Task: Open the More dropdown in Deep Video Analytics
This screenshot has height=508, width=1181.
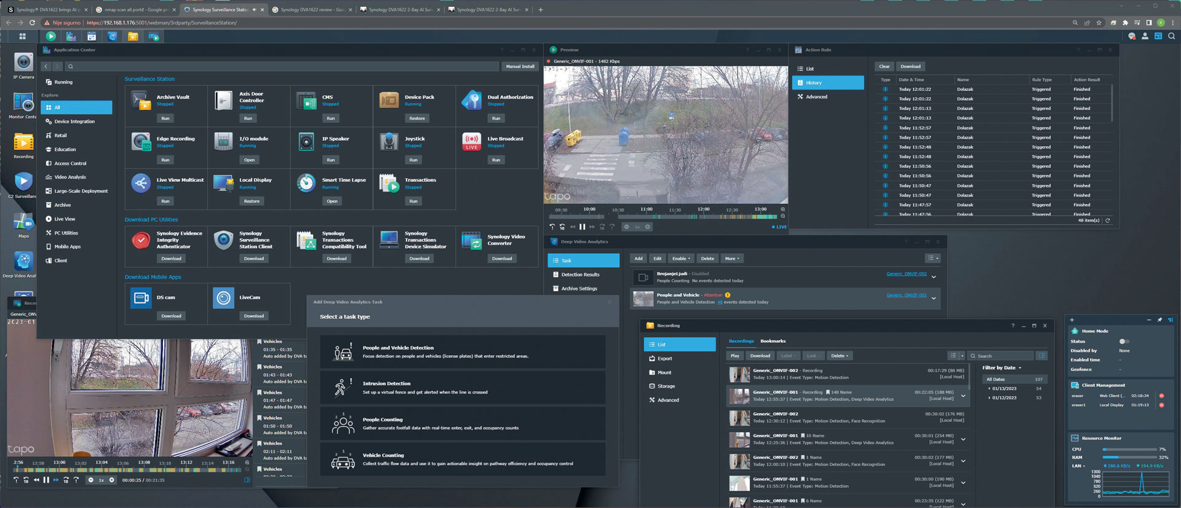Action: point(732,259)
